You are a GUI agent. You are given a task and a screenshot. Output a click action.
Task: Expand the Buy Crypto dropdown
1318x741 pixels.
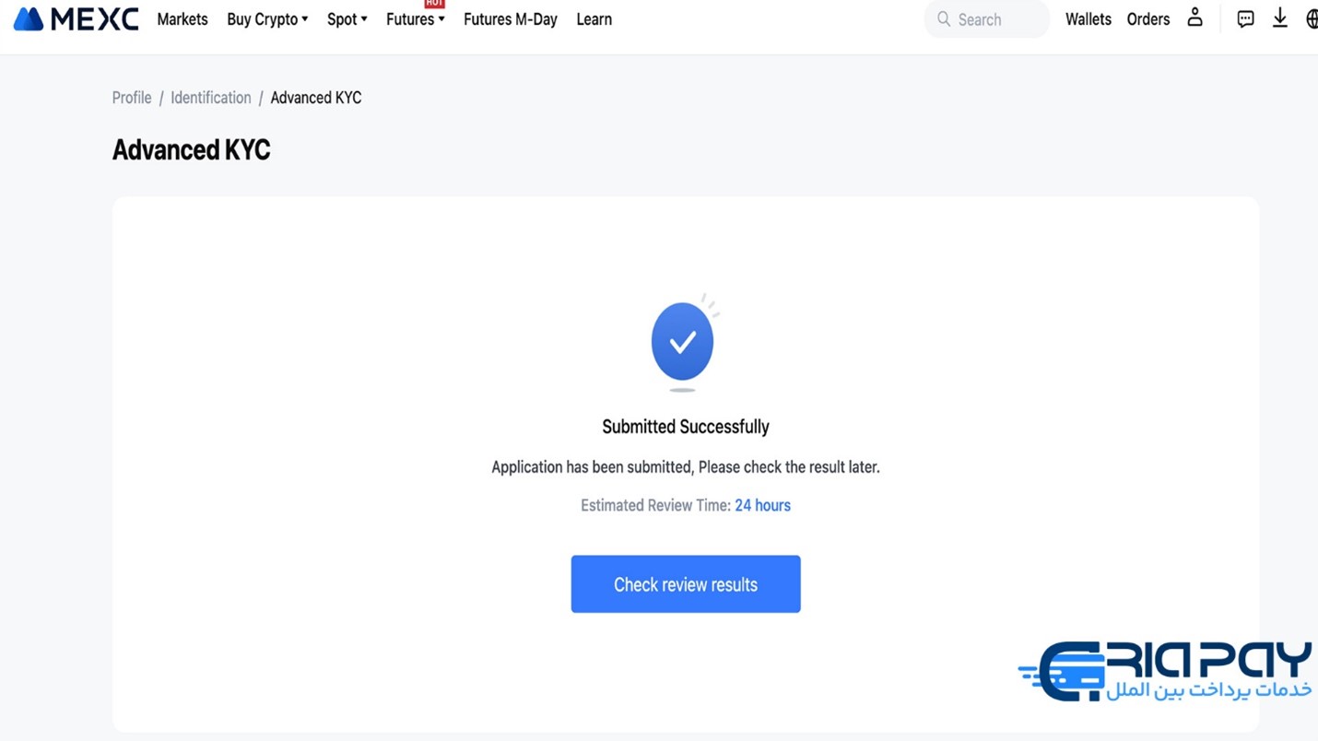[x=267, y=19]
